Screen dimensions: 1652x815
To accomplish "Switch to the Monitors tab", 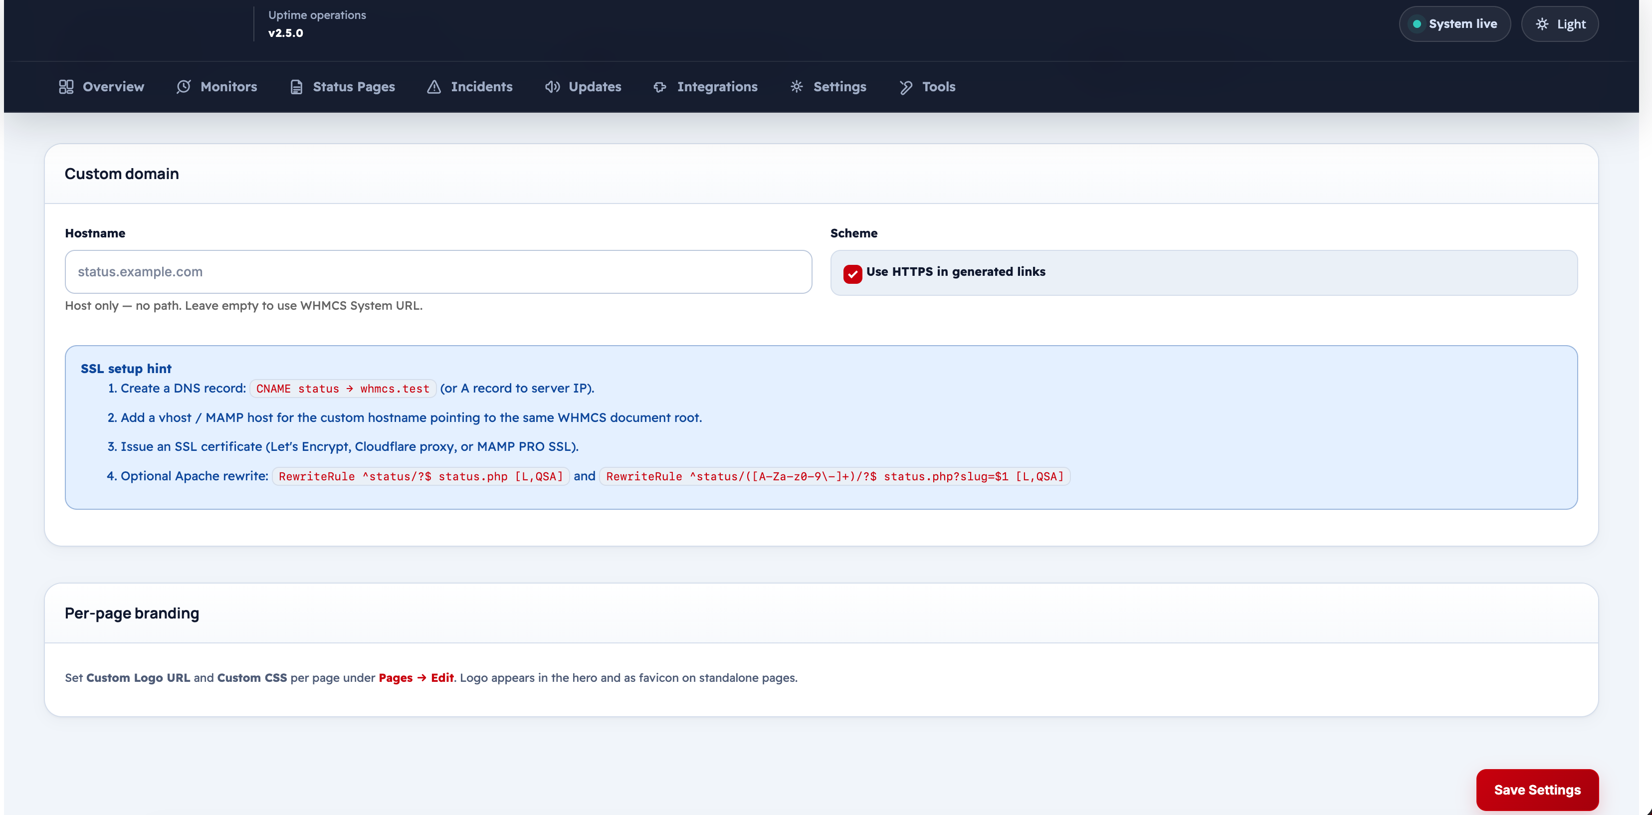I will 217,87.
